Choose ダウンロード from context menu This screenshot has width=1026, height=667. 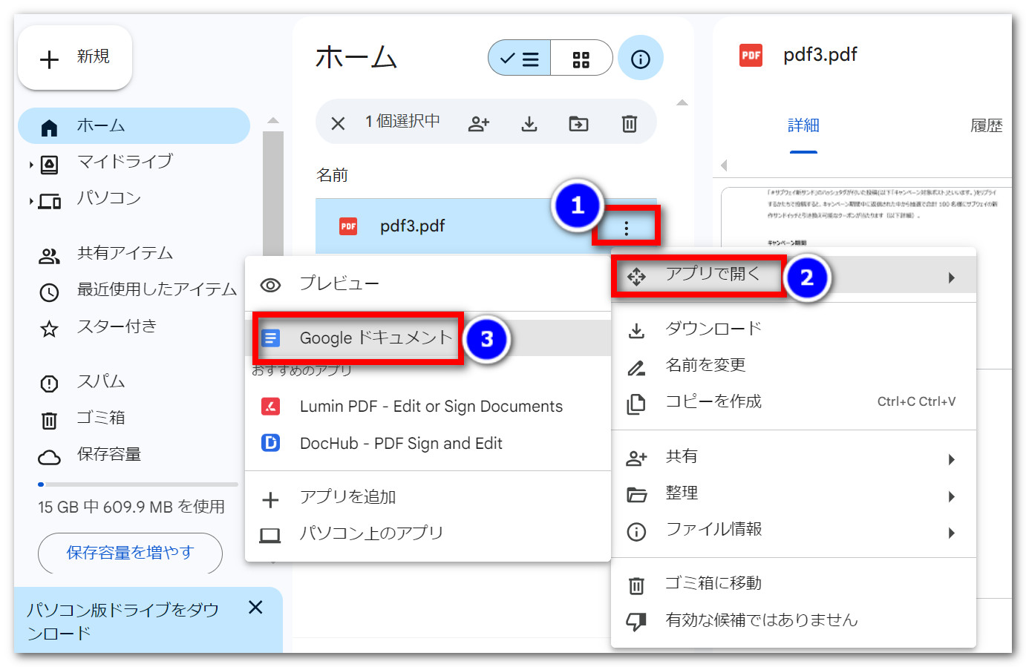point(793,329)
